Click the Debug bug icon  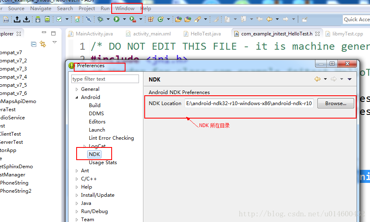point(100,19)
